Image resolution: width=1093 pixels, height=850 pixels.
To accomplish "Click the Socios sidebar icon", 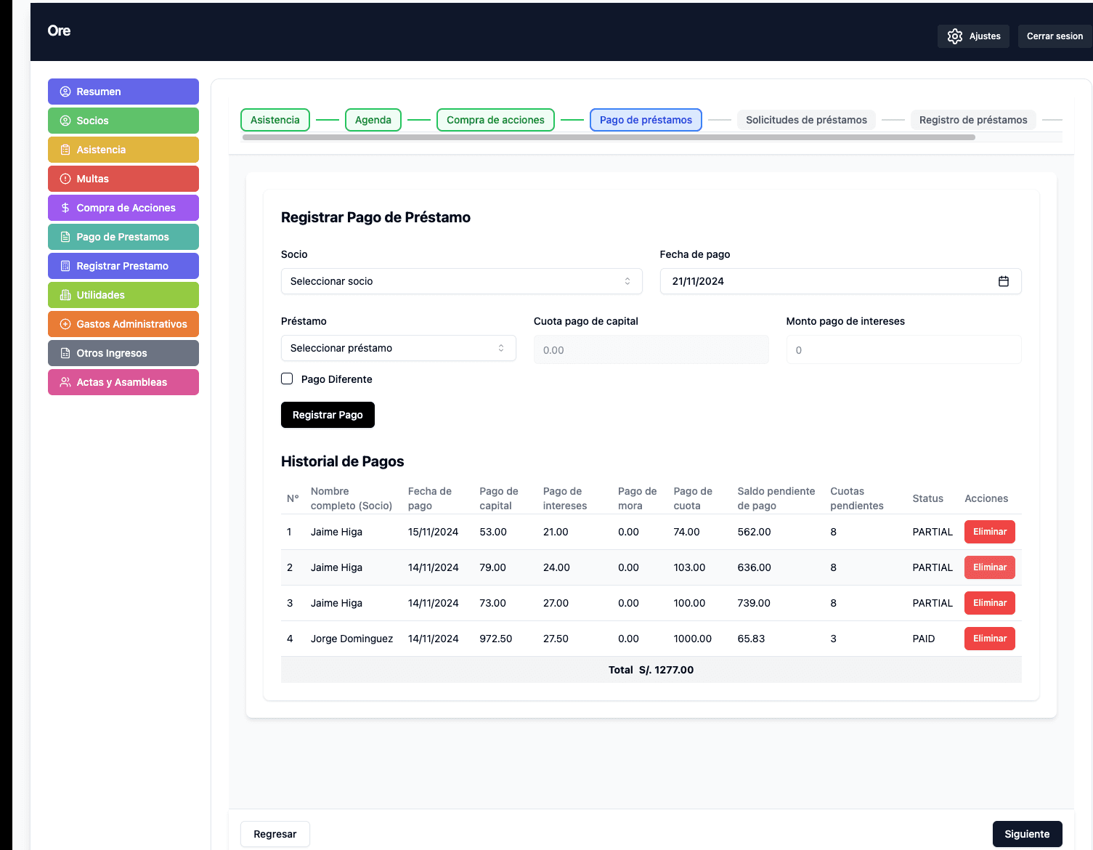I will click(x=65, y=121).
